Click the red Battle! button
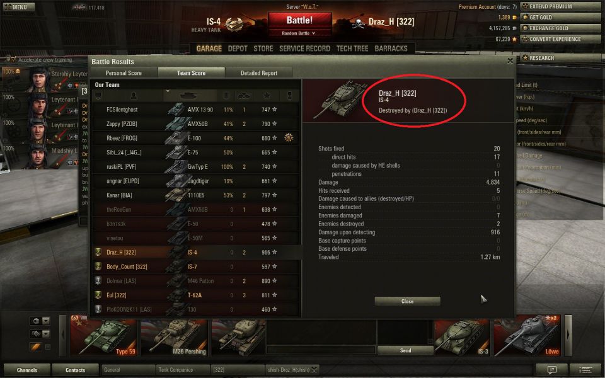Image resolution: width=605 pixels, height=378 pixels. [x=299, y=20]
